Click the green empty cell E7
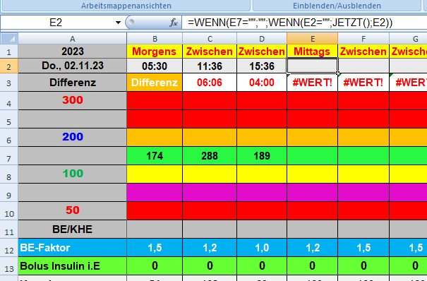This screenshot has width=427, height=281. pos(312,156)
